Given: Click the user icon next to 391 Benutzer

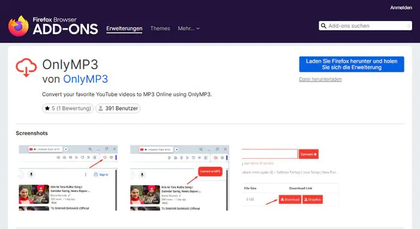Looking at the screenshot, I should [101, 109].
